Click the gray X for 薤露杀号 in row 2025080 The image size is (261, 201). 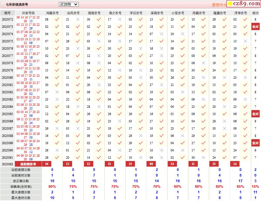[x=224, y=78]
